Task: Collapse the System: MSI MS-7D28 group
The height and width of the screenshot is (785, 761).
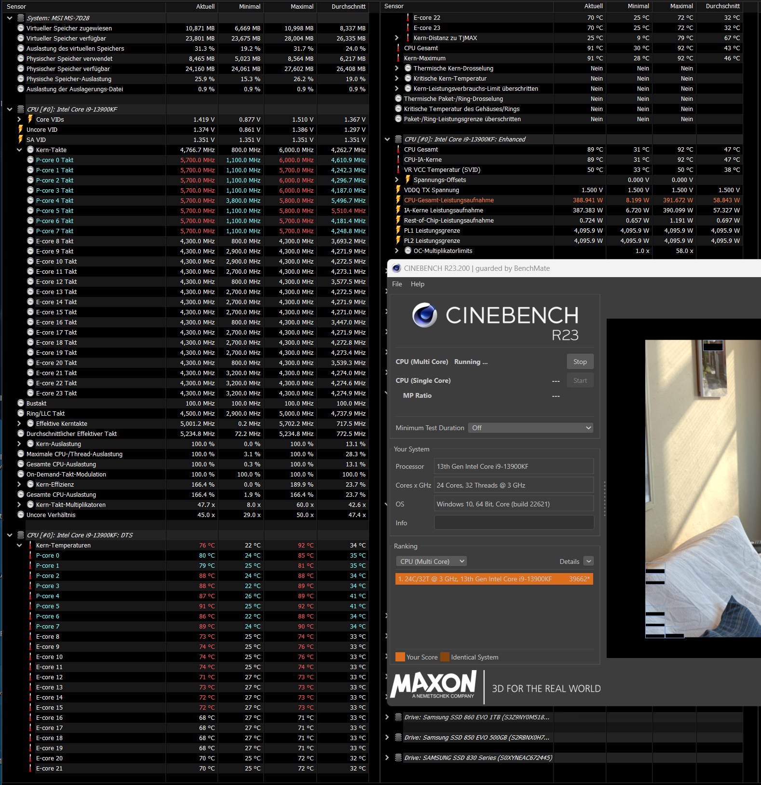Action: click(x=10, y=18)
